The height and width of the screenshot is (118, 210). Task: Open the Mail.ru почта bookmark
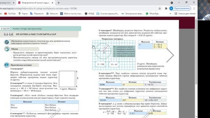[x=71, y=13]
